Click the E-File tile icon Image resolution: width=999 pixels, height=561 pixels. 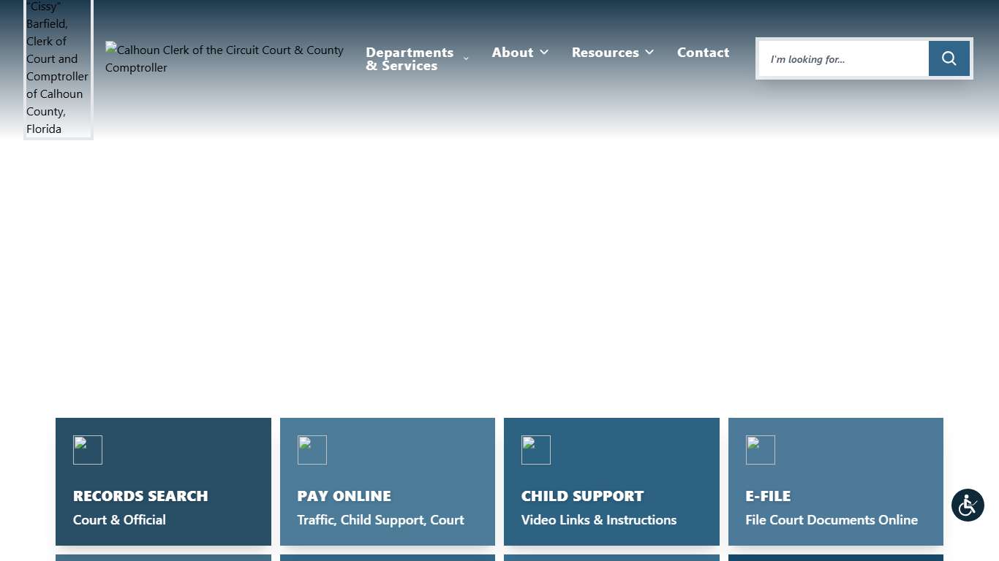point(761,450)
